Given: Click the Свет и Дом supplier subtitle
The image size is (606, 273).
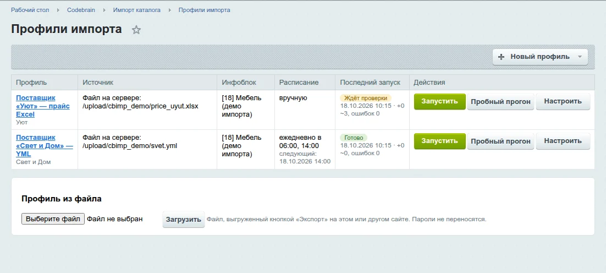Looking at the screenshot, I should click(x=33, y=162).
